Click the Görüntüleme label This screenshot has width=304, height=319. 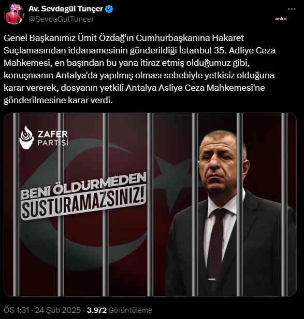coord(130,310)
